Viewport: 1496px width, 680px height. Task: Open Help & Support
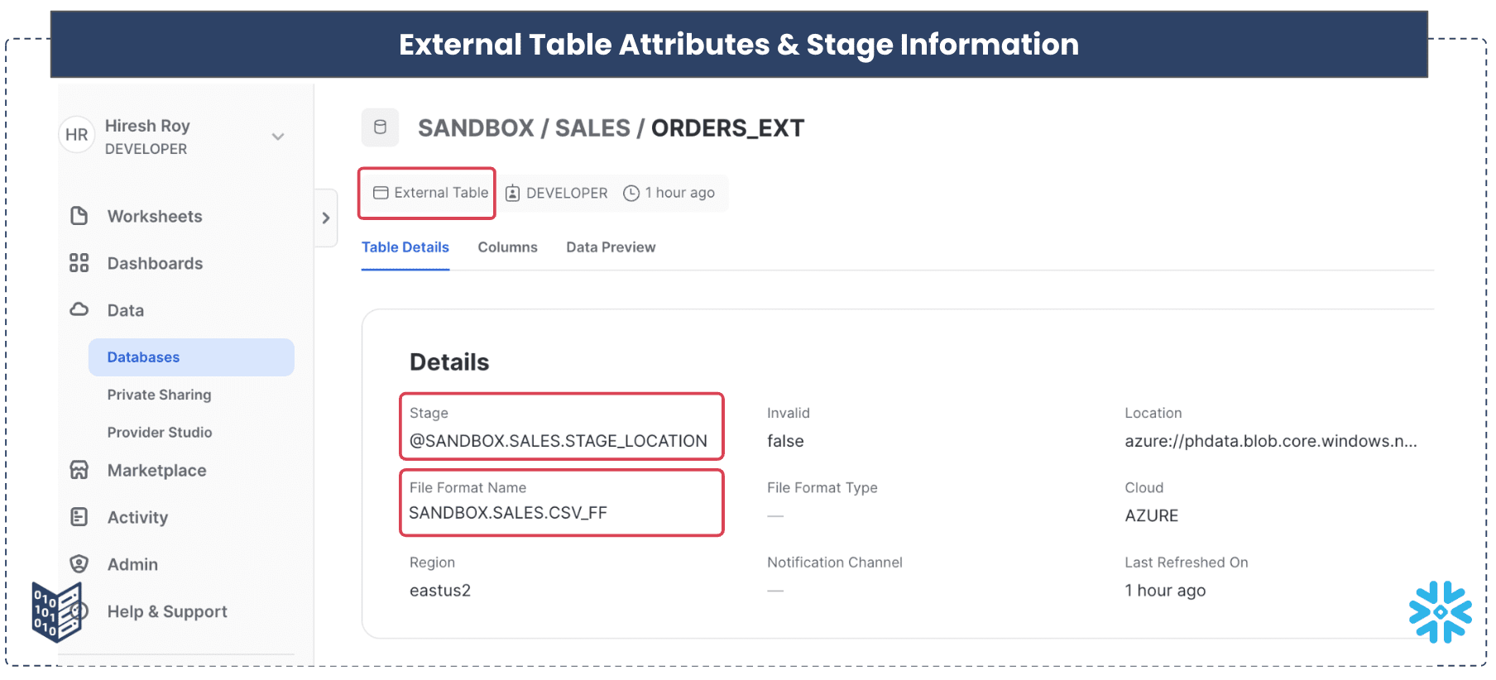(166, 611)
